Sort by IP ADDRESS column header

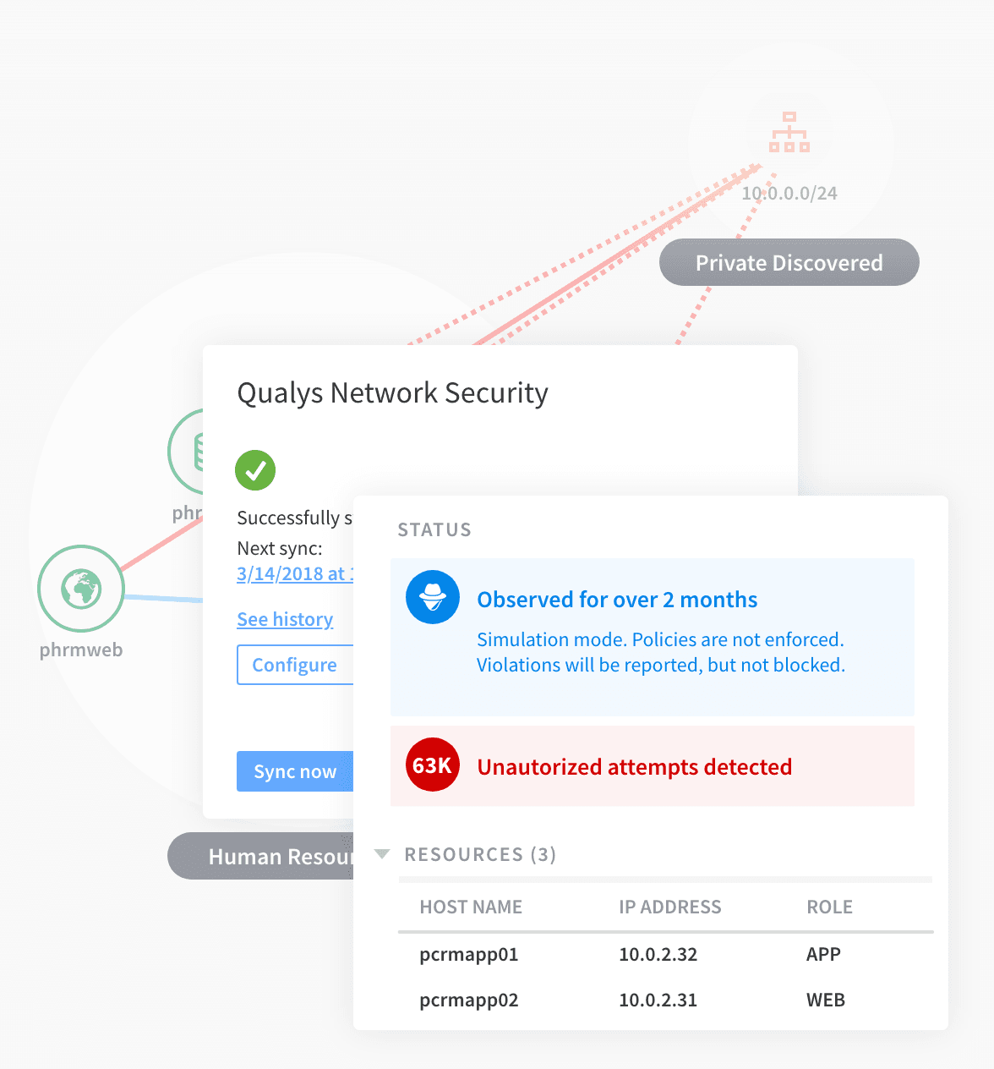670,907
